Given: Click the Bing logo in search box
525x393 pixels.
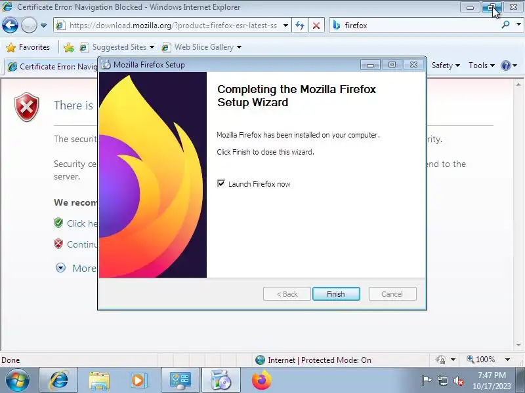Looking at the screenshot, I should click(x=337, y=26).
